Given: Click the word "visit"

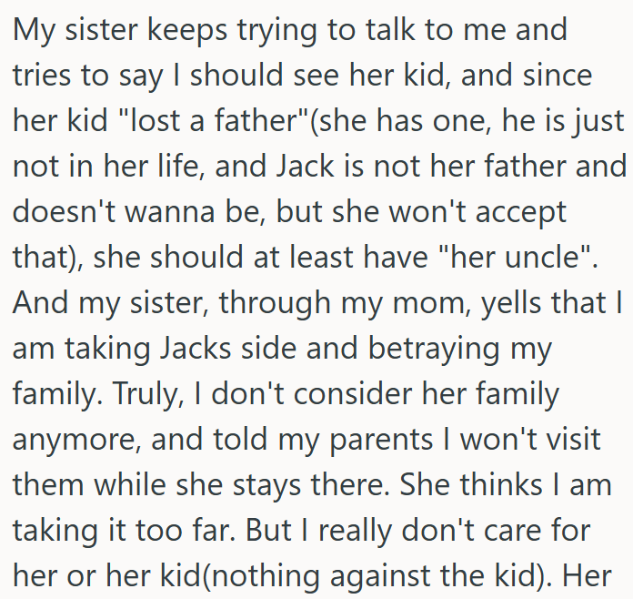Looking at the screenshot, I should [570, 439].
